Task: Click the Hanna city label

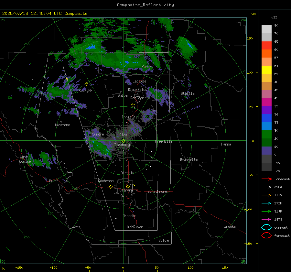Action: (226, 144)
